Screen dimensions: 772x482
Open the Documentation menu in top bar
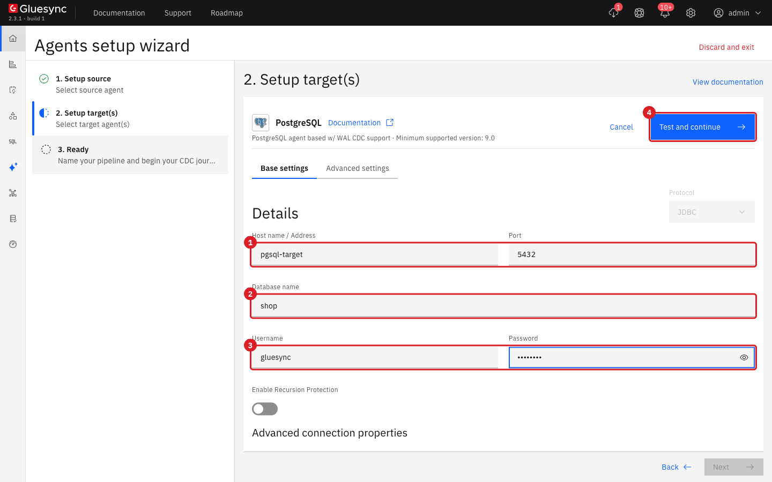point(119,13)
